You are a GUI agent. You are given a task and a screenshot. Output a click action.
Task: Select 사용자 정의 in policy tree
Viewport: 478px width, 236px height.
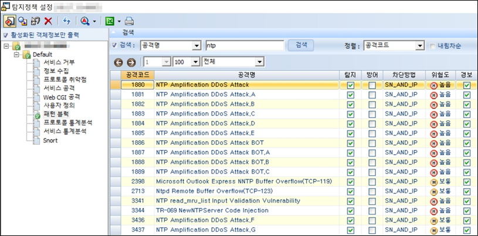(59, 106)
